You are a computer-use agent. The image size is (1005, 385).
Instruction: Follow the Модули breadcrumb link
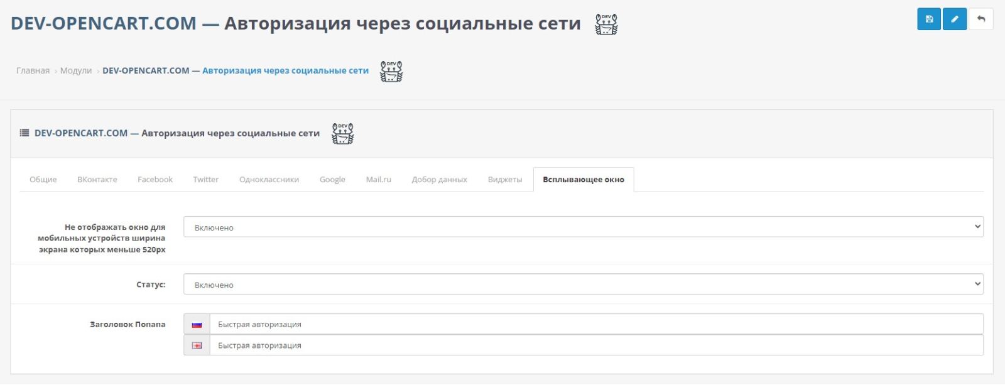76,71
